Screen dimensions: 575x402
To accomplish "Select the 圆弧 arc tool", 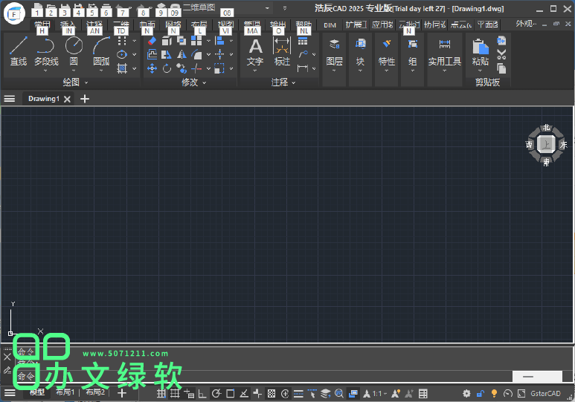I will (101, 51).
